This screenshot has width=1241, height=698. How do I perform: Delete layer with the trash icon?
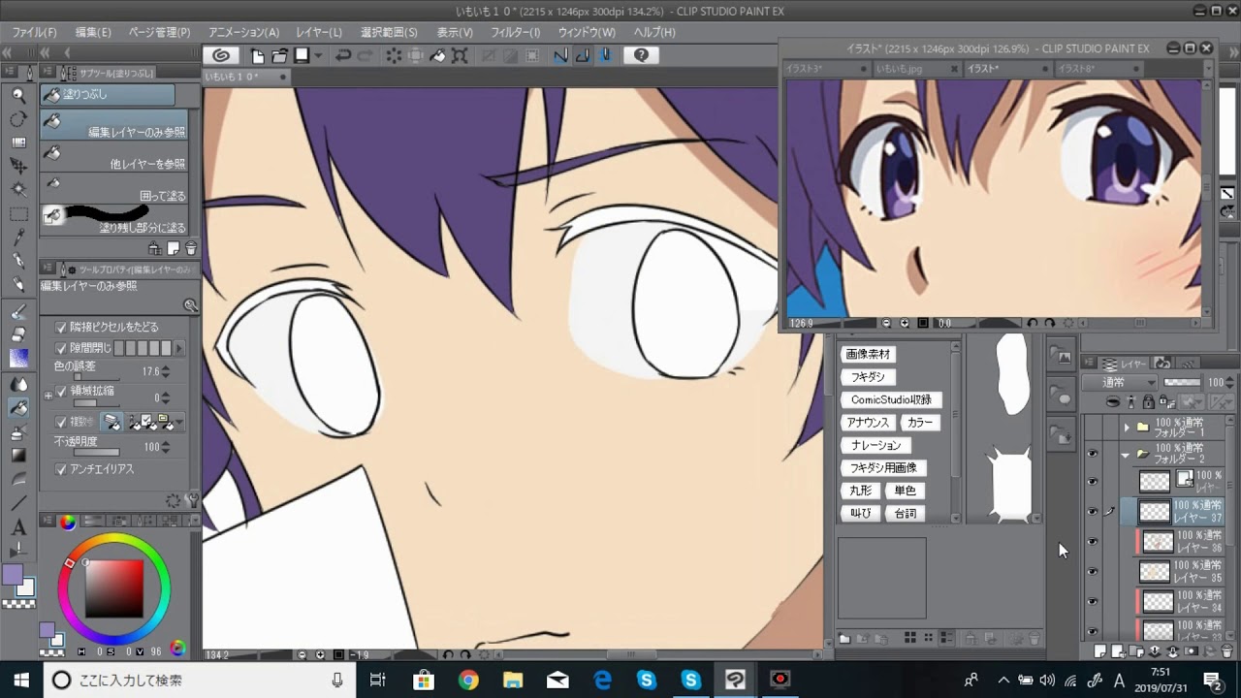[1227, 651]
